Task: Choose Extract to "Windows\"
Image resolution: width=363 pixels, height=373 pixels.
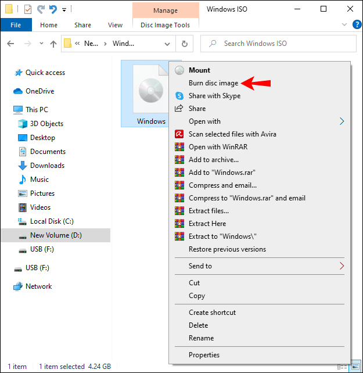Action: (260, 236)
